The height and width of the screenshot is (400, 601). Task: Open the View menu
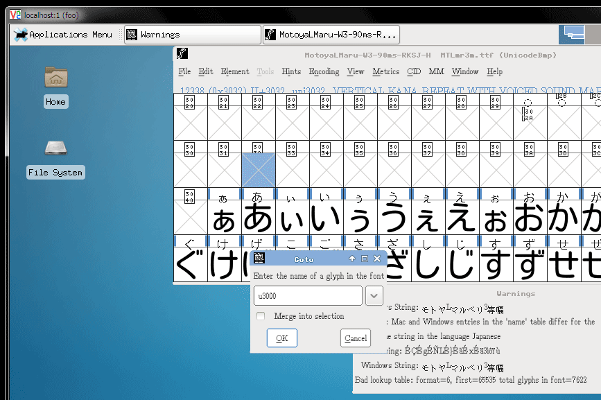(x=356, y=71)
